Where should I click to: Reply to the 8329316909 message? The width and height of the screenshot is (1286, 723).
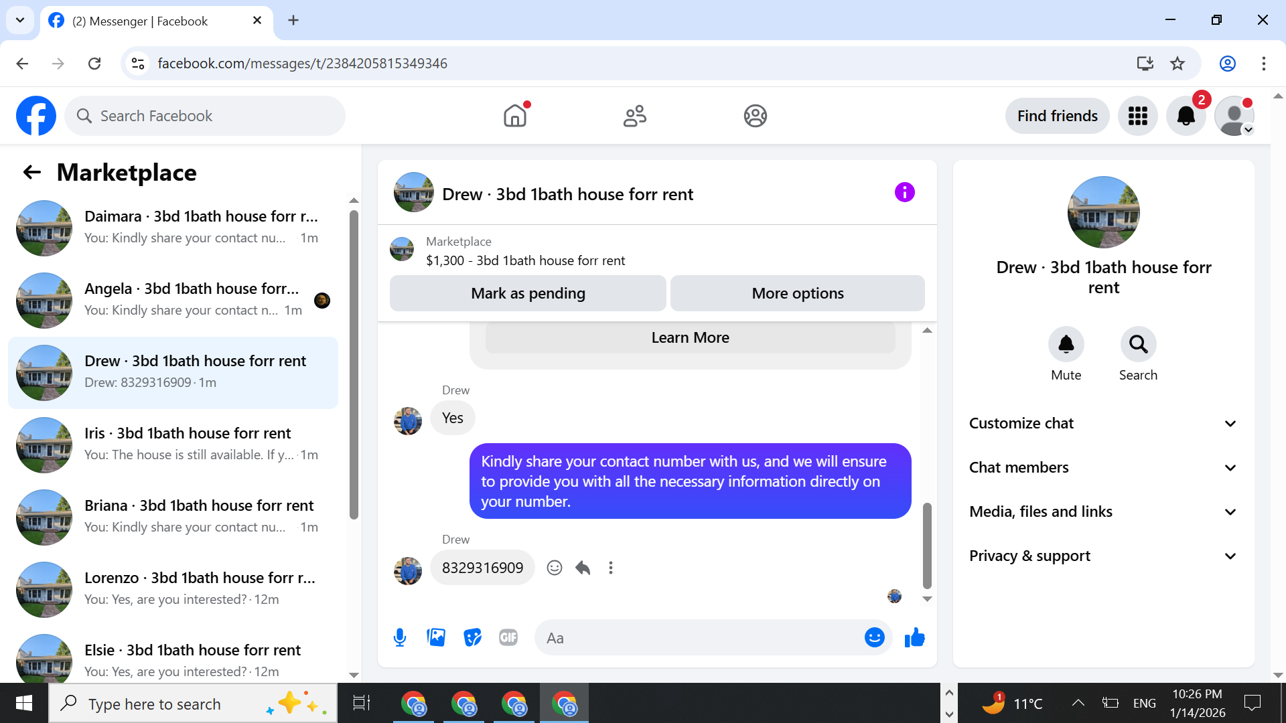583,568
